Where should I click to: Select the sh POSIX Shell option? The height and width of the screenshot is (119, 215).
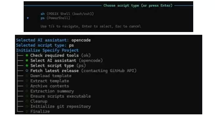click(67, 14)
